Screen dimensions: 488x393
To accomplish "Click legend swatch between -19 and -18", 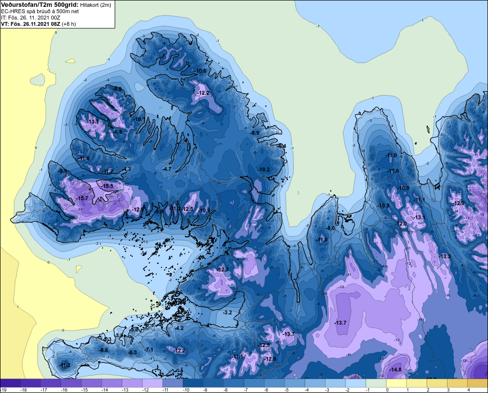I will pyautogui.click(x=11, y=383).
